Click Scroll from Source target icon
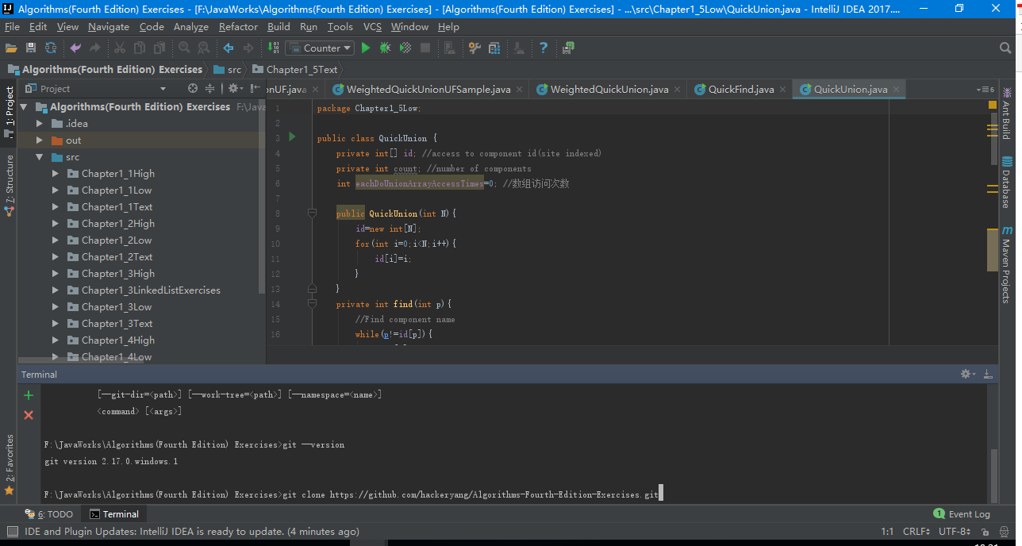Image resolution: width=1022 pixels, height=546 pixels. (192, 88)
